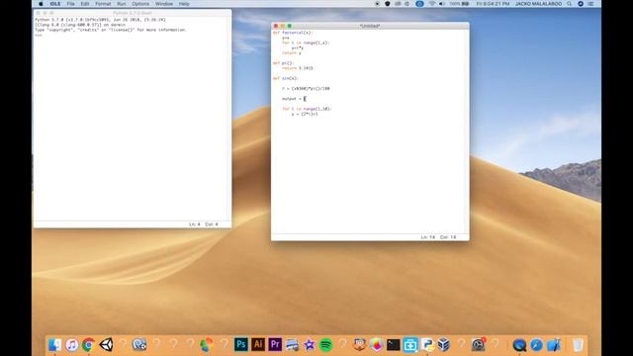Launch iTunes from the dock
The image size is (633, 356).
[x=72, y=345]
